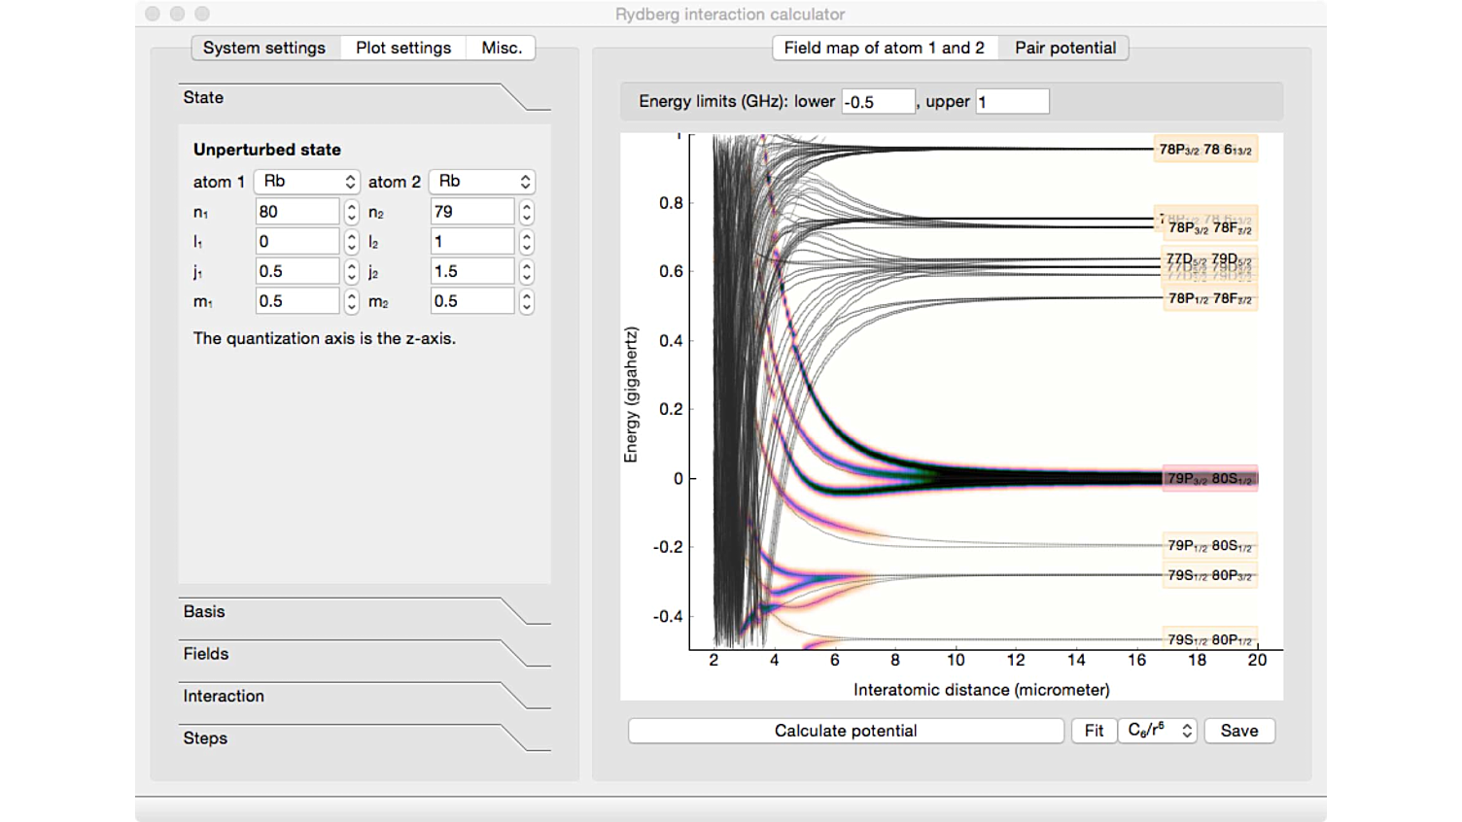Screen dimensions: 1462x822
Task: Select the Field map of atom 1 and 2 tab
Action: pyautogui.click(x=885, y=47)
